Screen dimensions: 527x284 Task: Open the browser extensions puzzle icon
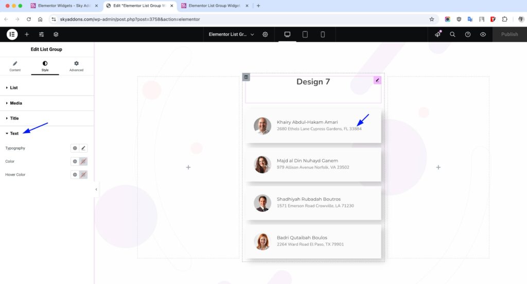pyautogui.click(x=504, y=19)
